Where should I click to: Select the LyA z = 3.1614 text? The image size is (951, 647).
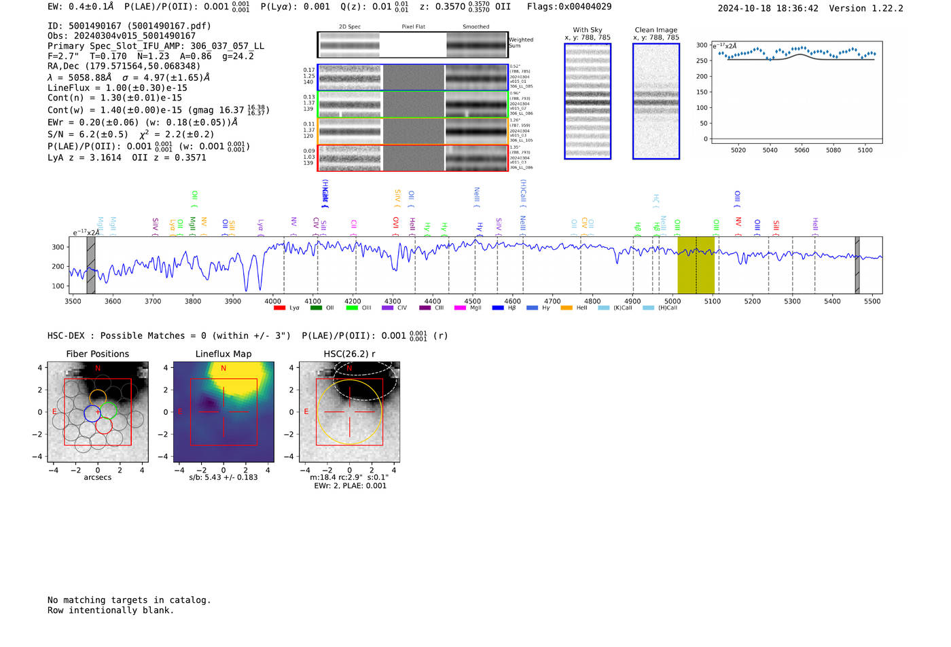(84, 158)
